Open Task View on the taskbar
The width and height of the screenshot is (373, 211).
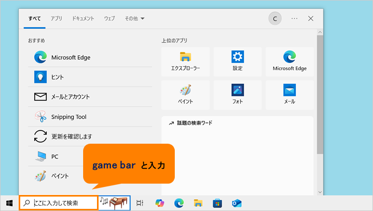[140, 203]
